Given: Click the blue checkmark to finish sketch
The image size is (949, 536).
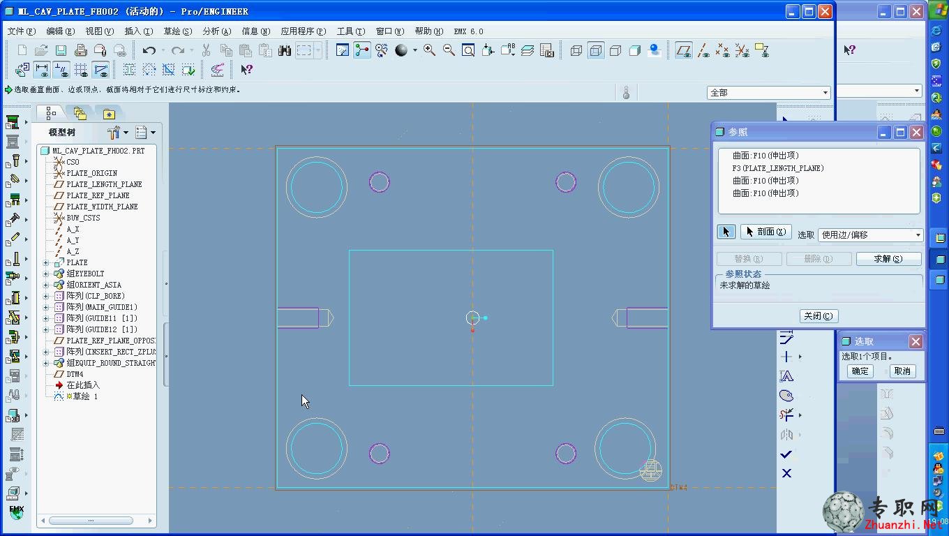Looking at the screenshot, I should coord(786,454).
